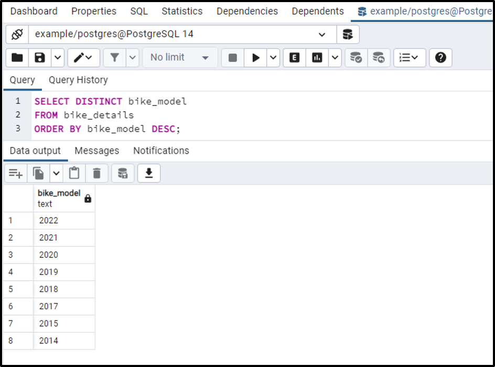Switch to the Query History tab
This screenshot has height=367, width=495.
(78, 80)
